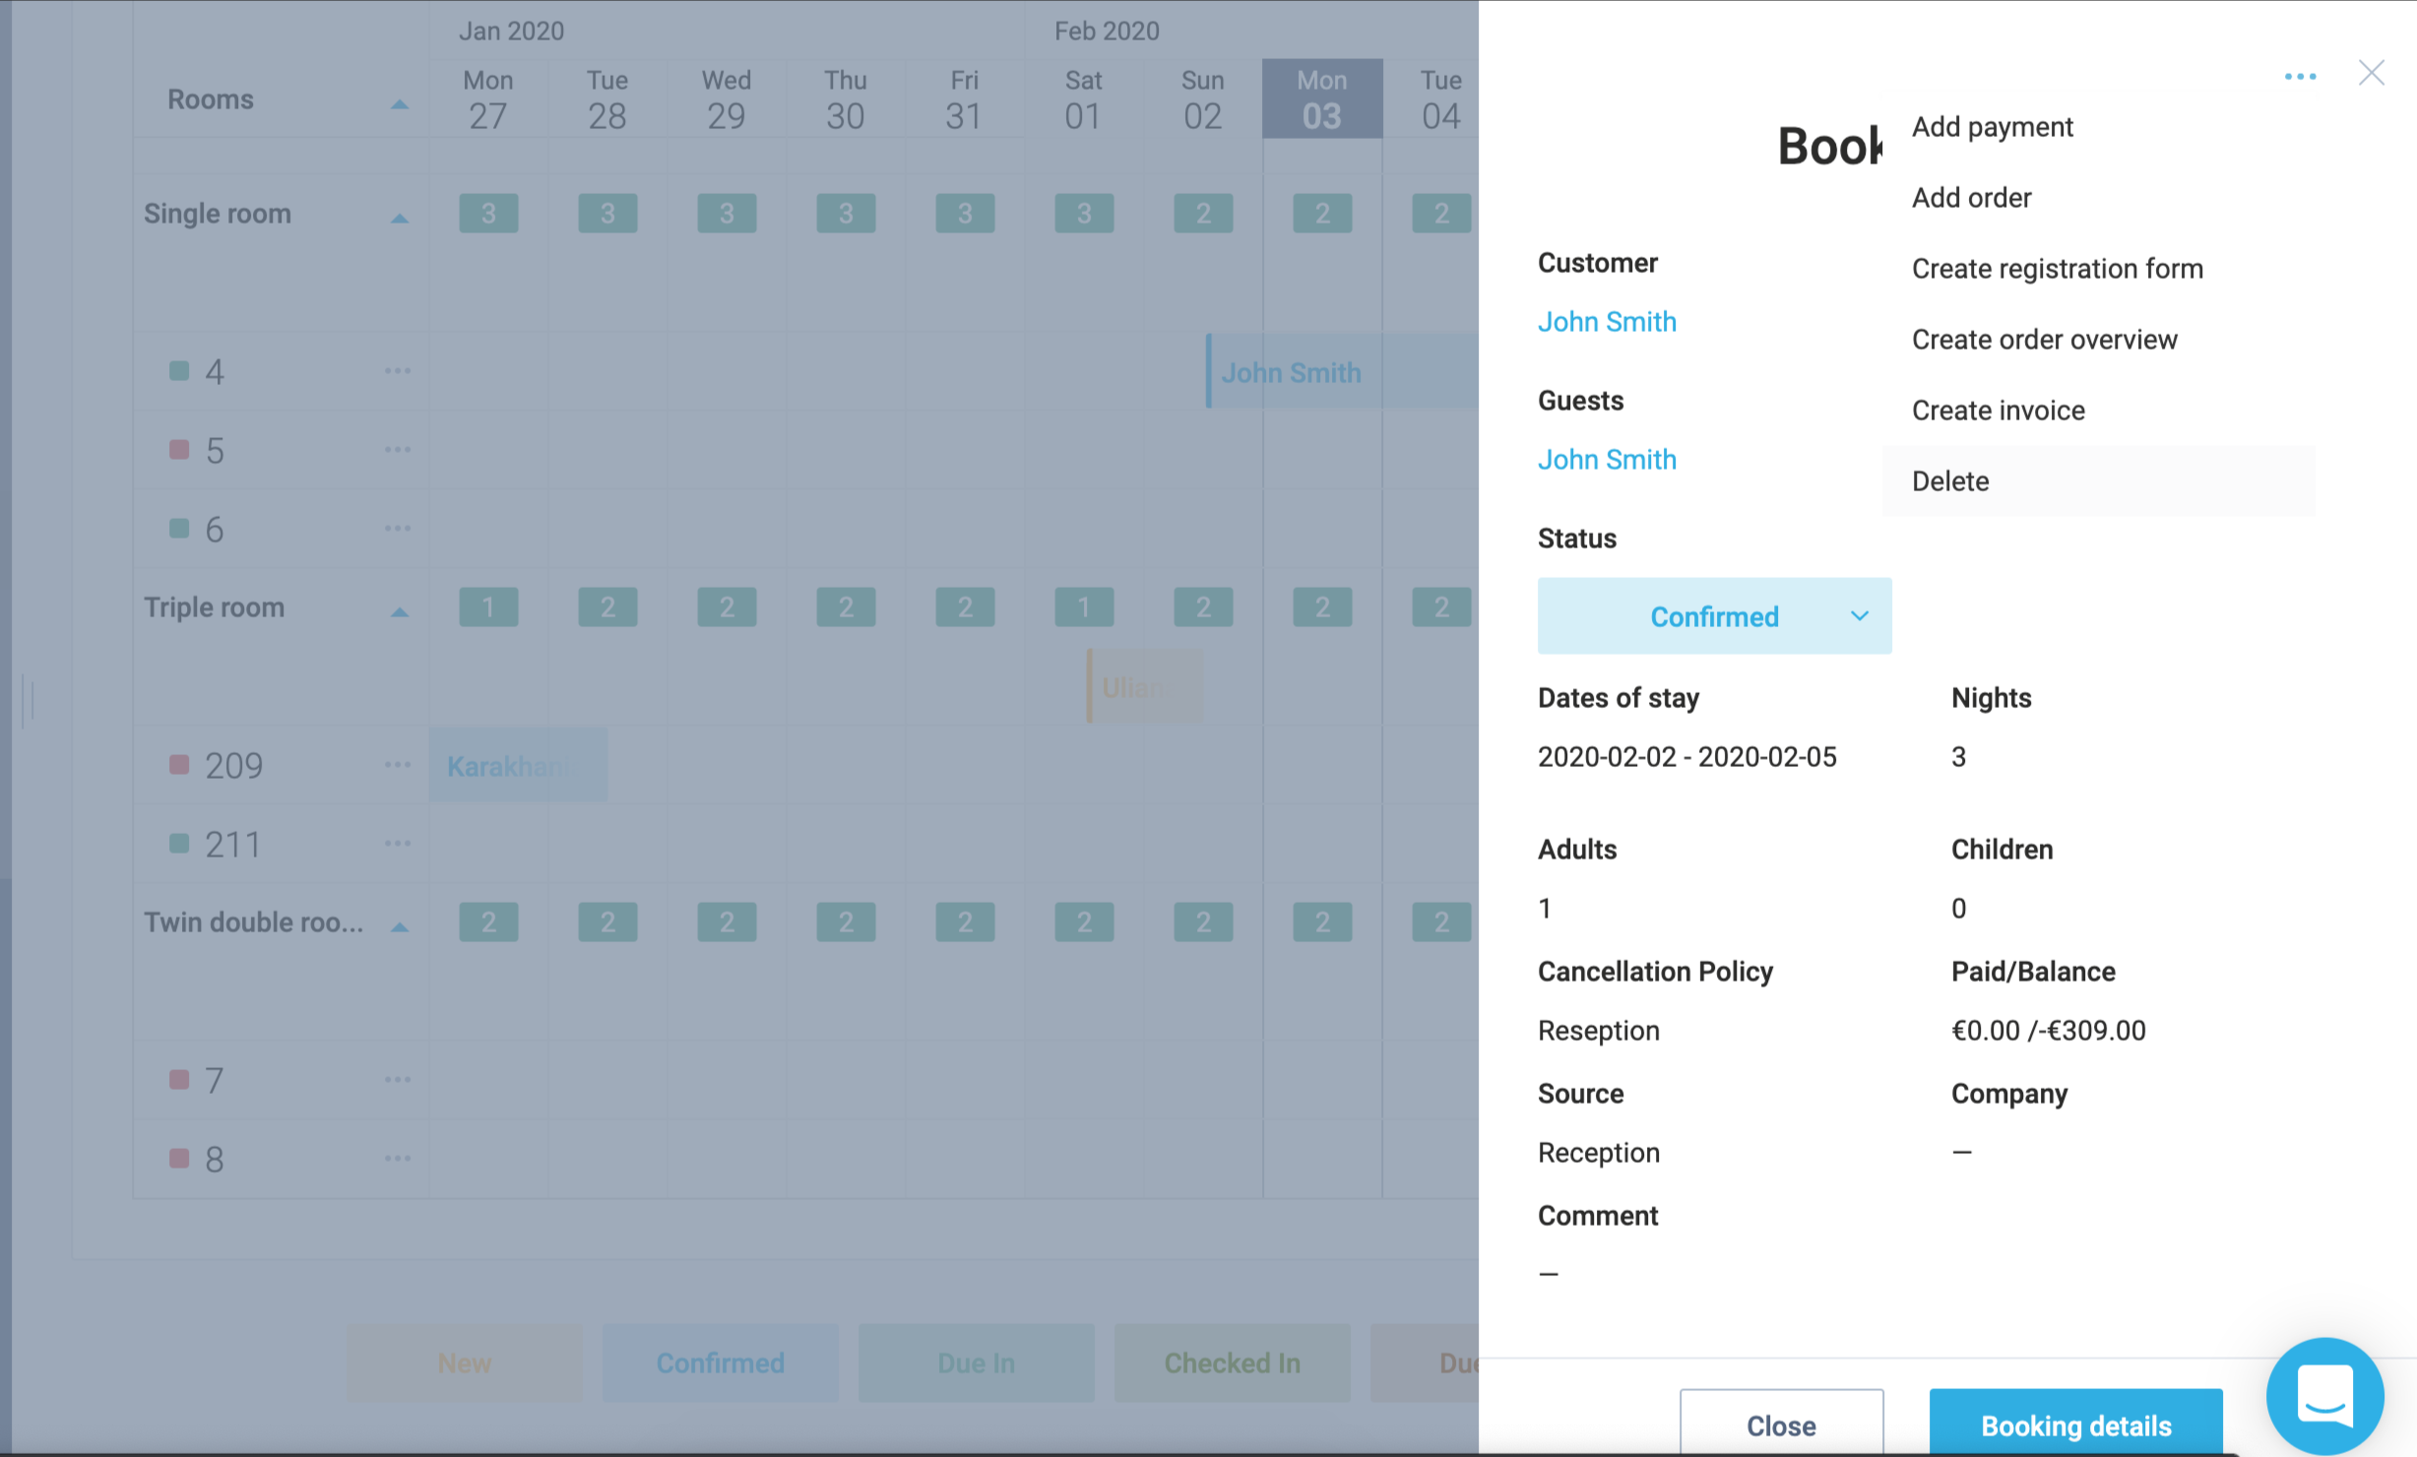Close the booking side panel with X
The height and width of the screenshot is (1457, 2417).
pyautogui.click(x=2371, y=73)
